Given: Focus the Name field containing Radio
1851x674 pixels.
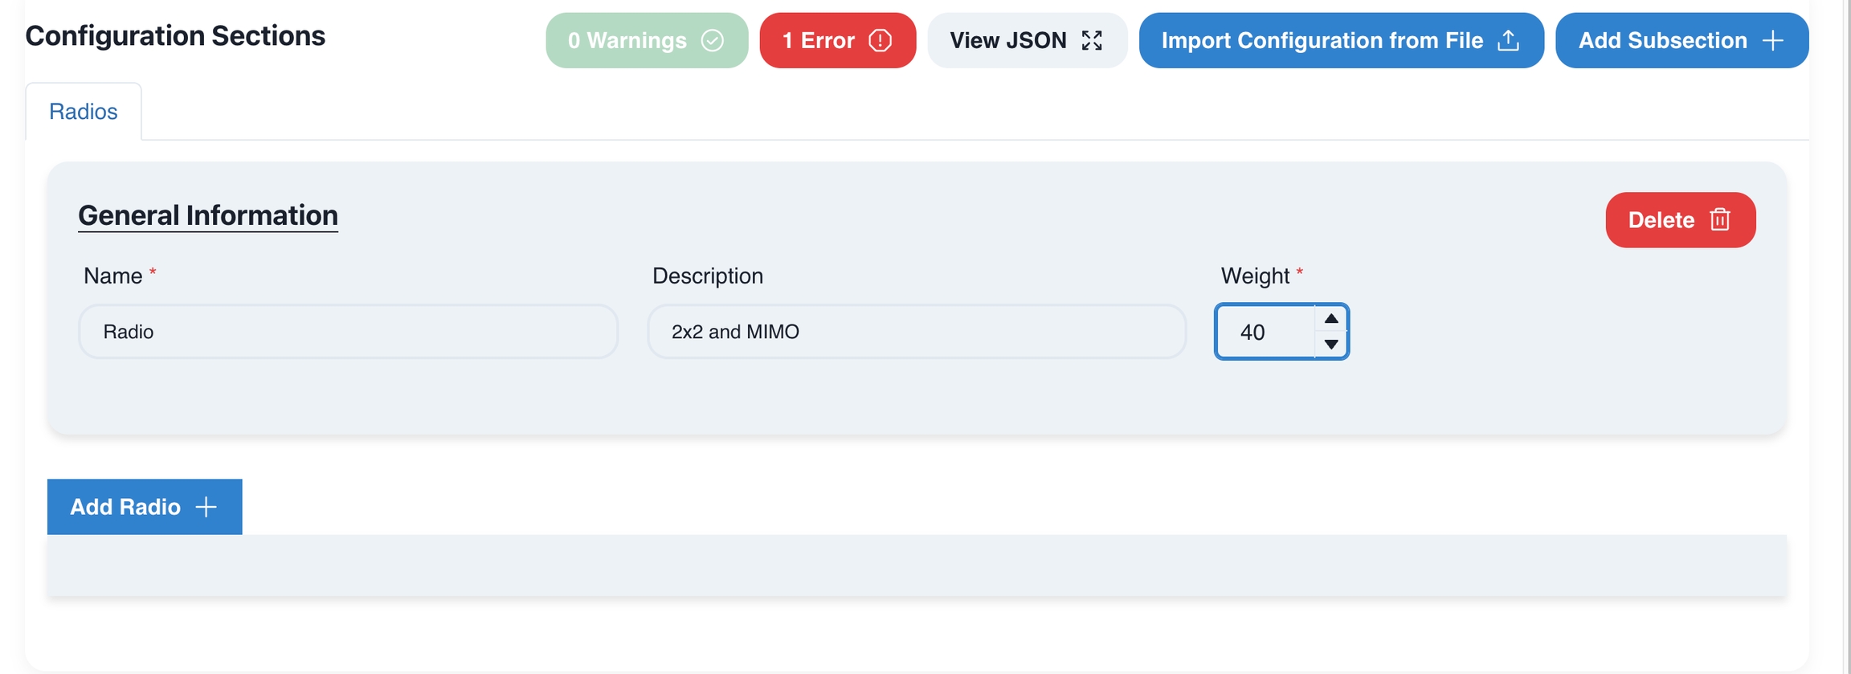Looking at the screenshot, I should 348,332.
